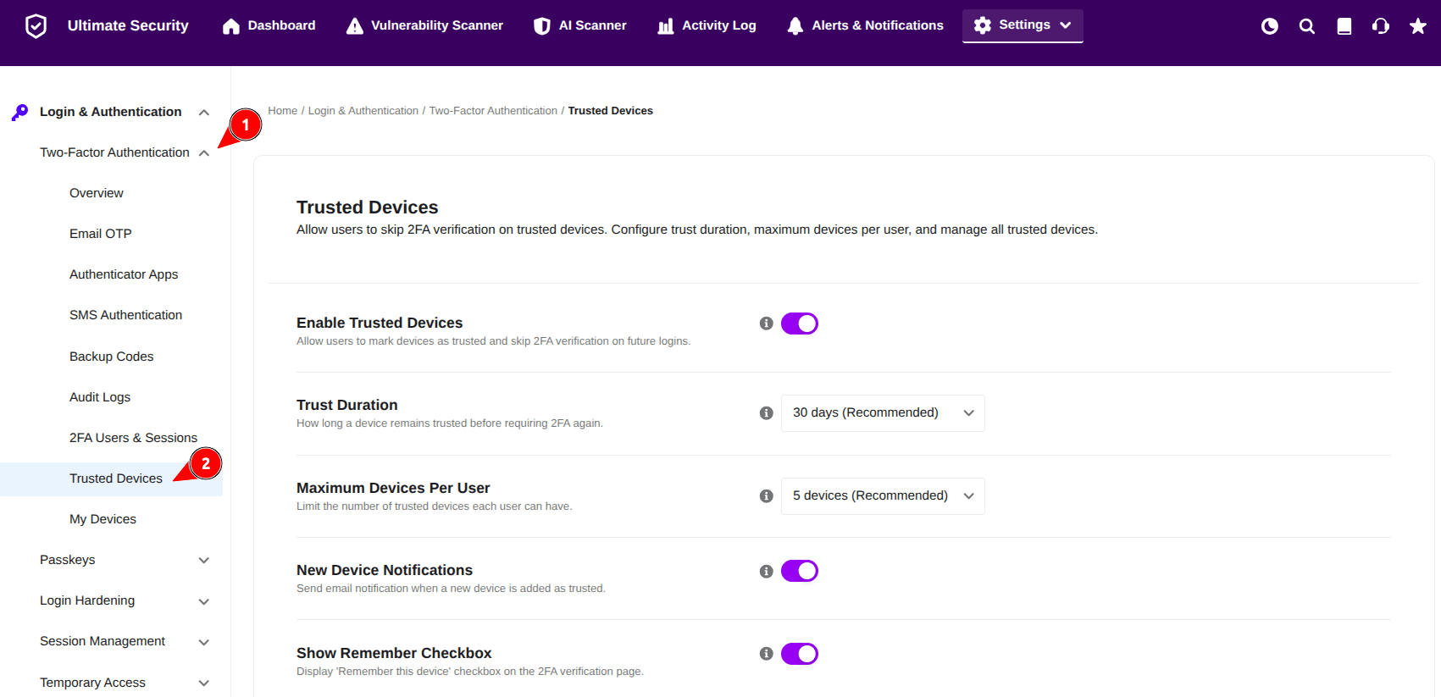Open Backup Codes in sidebar
The height and width of the screenshot is (697, 1441).
click(112, 357)
